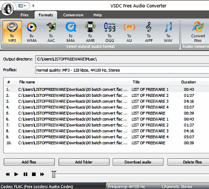Viewport: 209px width, 189px height.
Task: Skip forward to next track
Action: click(x=42, y=175)
